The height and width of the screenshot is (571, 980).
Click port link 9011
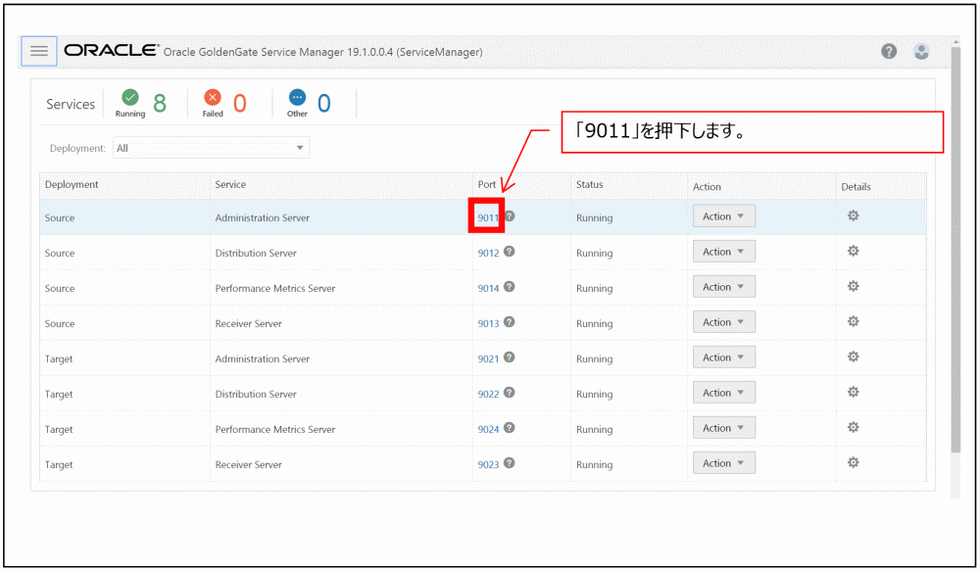pyautogui.click(x=488, y=217)
